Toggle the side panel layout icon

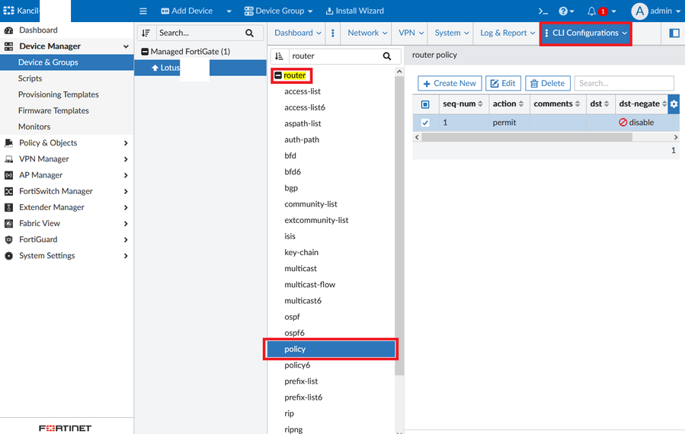(674, 33)
